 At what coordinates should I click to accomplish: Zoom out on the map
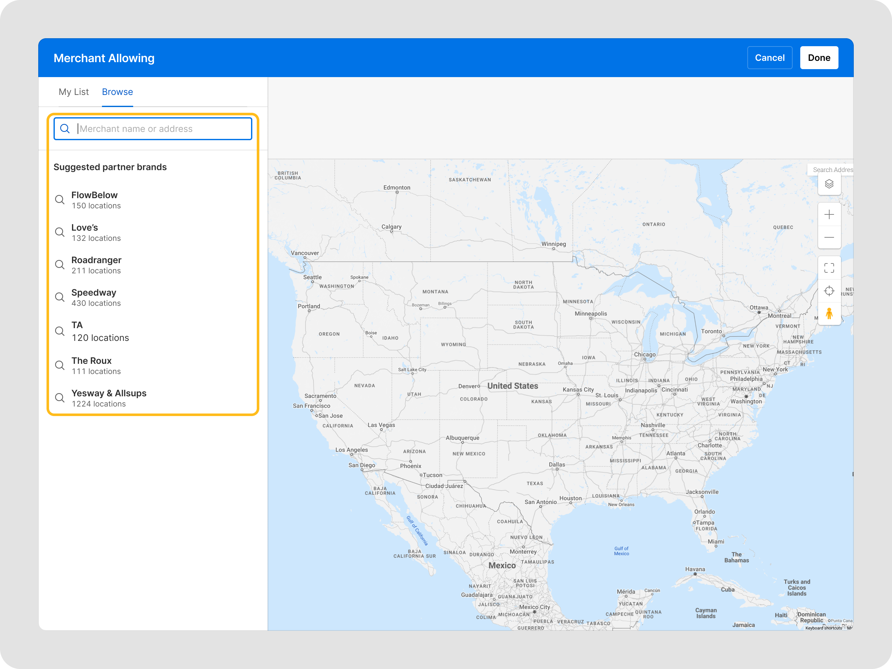point(829,238)
